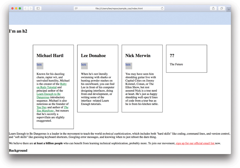The height and width of the screenshot is (168, 240).
Task: Click 'here' link under Nick Merwin
Action: pos(128,64)
